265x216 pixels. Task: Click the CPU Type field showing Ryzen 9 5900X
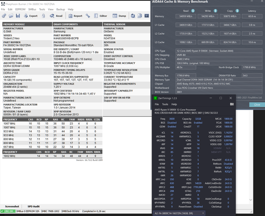click(x=219, y=51)
